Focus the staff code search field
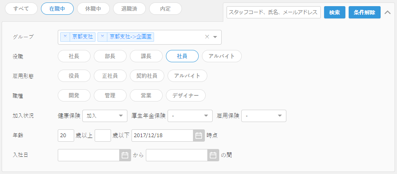This screenshot has width=397, height=174. pyautogui.click(x=274, y=12)
